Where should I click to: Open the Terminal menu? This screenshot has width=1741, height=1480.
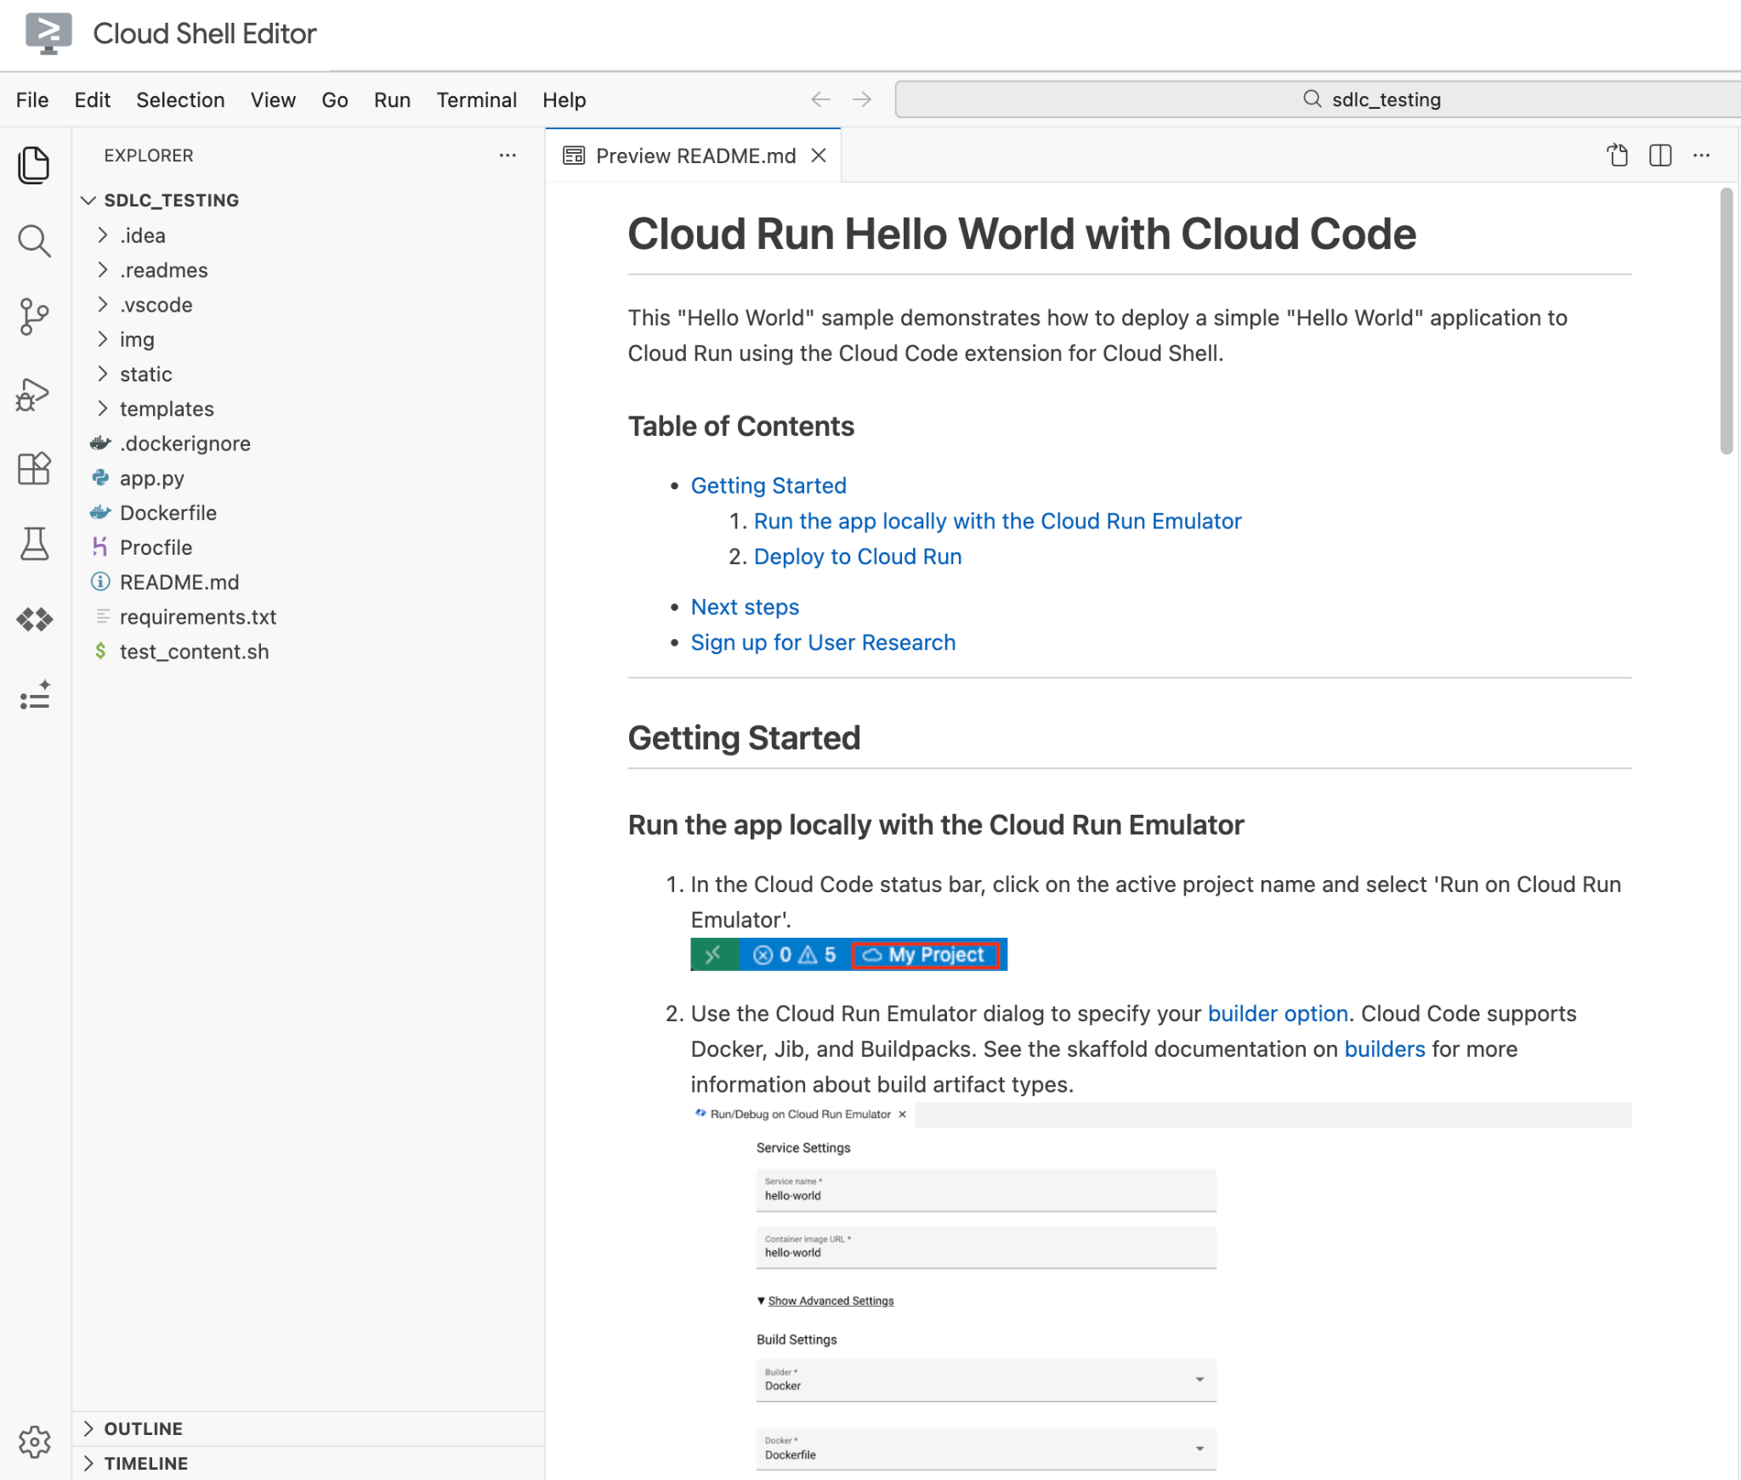click(477, 100)
